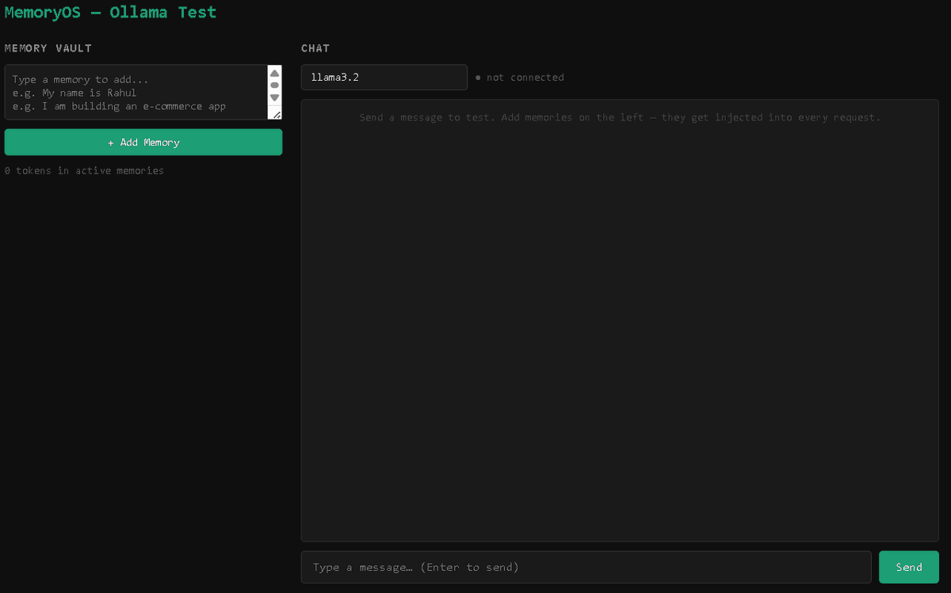Click the '0 tokens in active memories' text
The image size is (951, 593).
85,170
